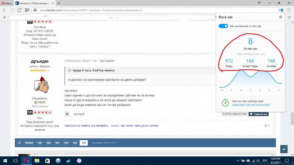
Task: Open Windows Store from taskbar
Action: [x=47, y=161]
